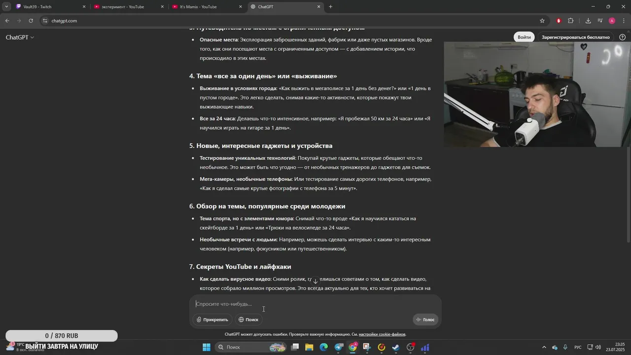Screen dimensions: 631x355
Task: Launch Microsoft Edge from the taskbar
Action: click(323, 347)
